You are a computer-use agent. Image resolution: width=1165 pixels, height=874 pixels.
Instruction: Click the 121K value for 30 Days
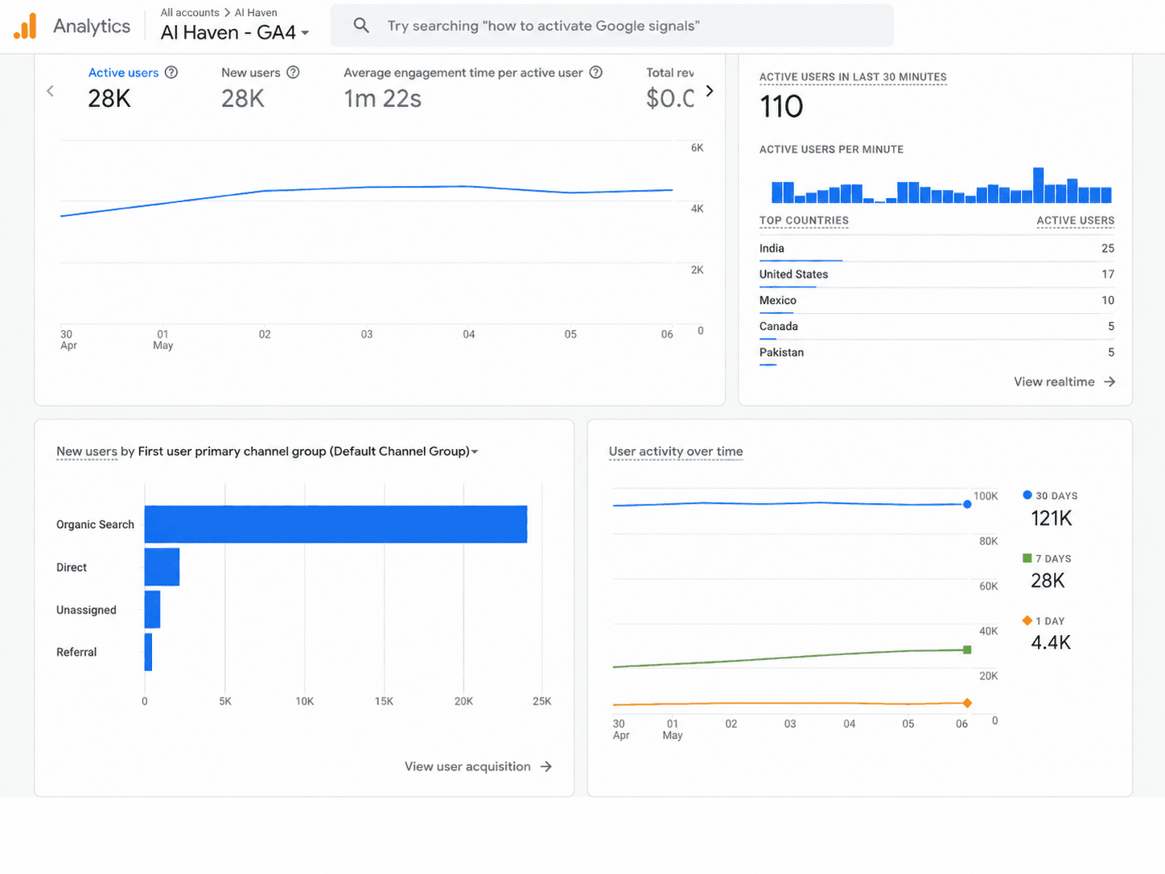pos(1052,518)
